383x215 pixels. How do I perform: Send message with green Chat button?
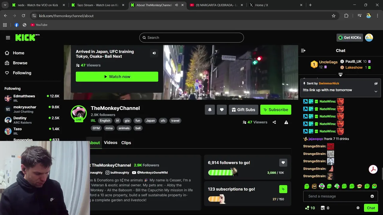tap(371, 208)
